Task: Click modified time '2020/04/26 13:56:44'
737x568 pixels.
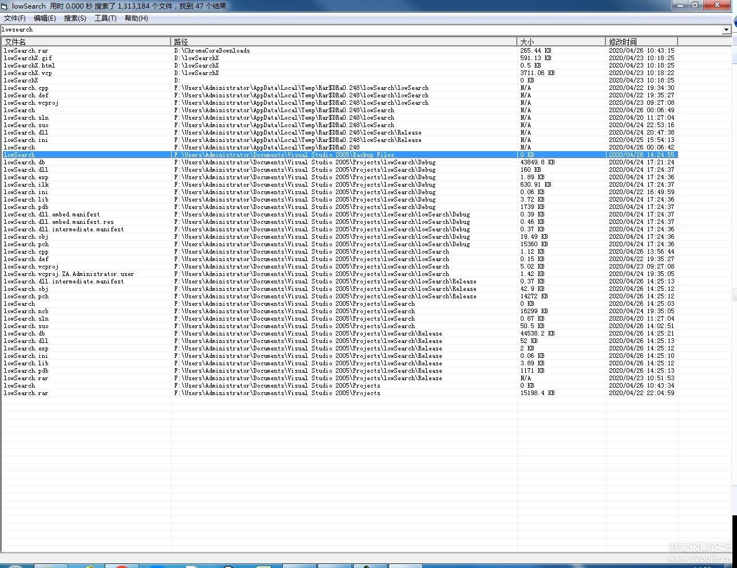Action: coord(641,251)
